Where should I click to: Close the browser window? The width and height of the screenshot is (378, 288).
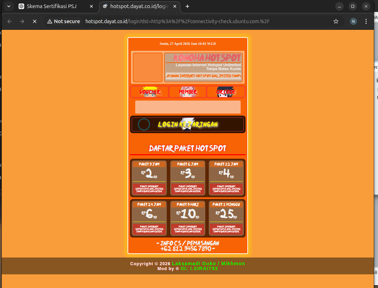pyautogui.click(x=366, y=7)
